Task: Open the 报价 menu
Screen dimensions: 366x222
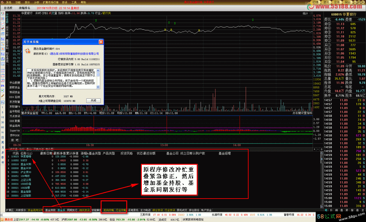Action: click(x=27, y=2)
